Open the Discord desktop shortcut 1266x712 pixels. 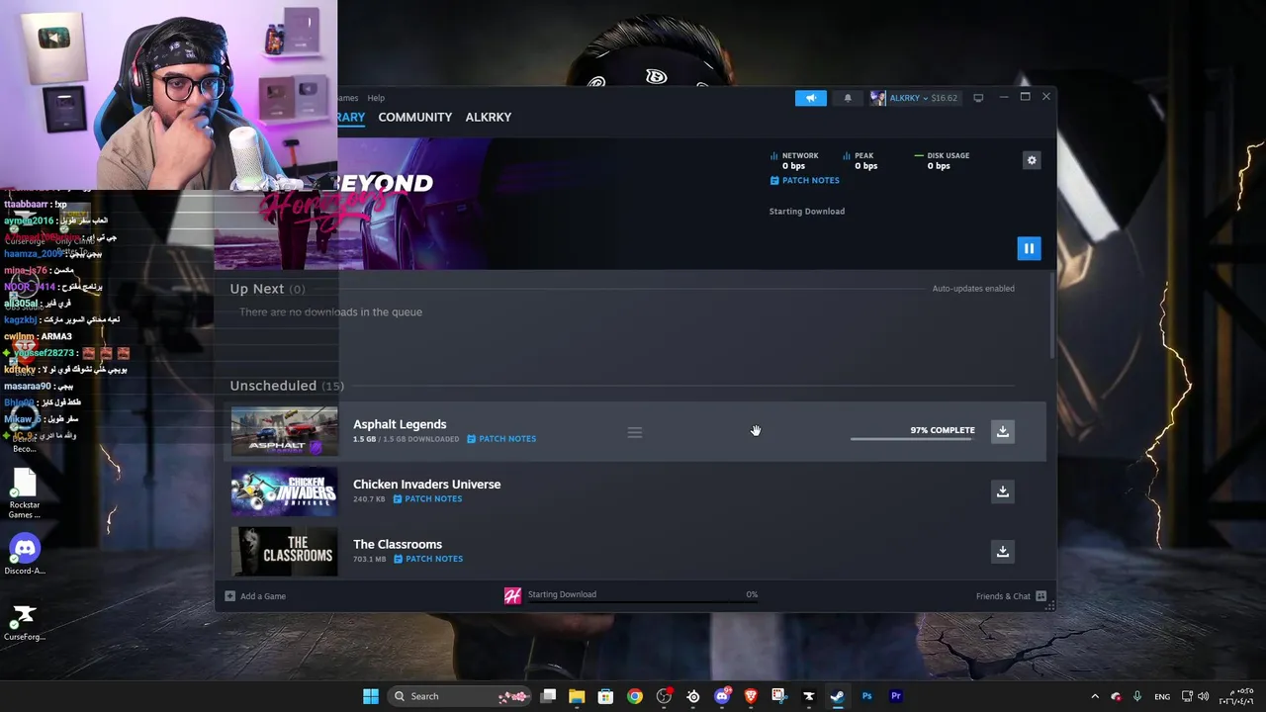[x=25, y=555]
